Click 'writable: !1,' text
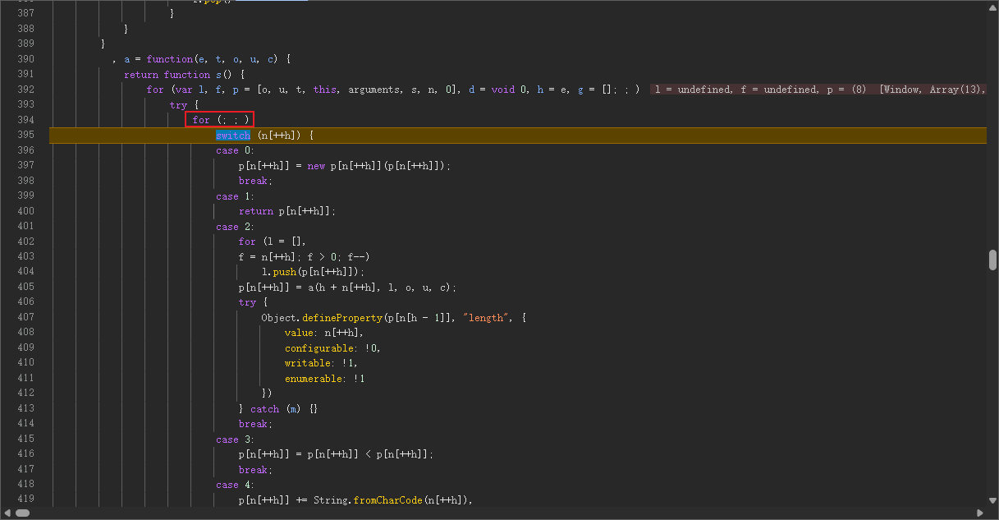This screenshot has width=999, height=520. click(322, 363)
